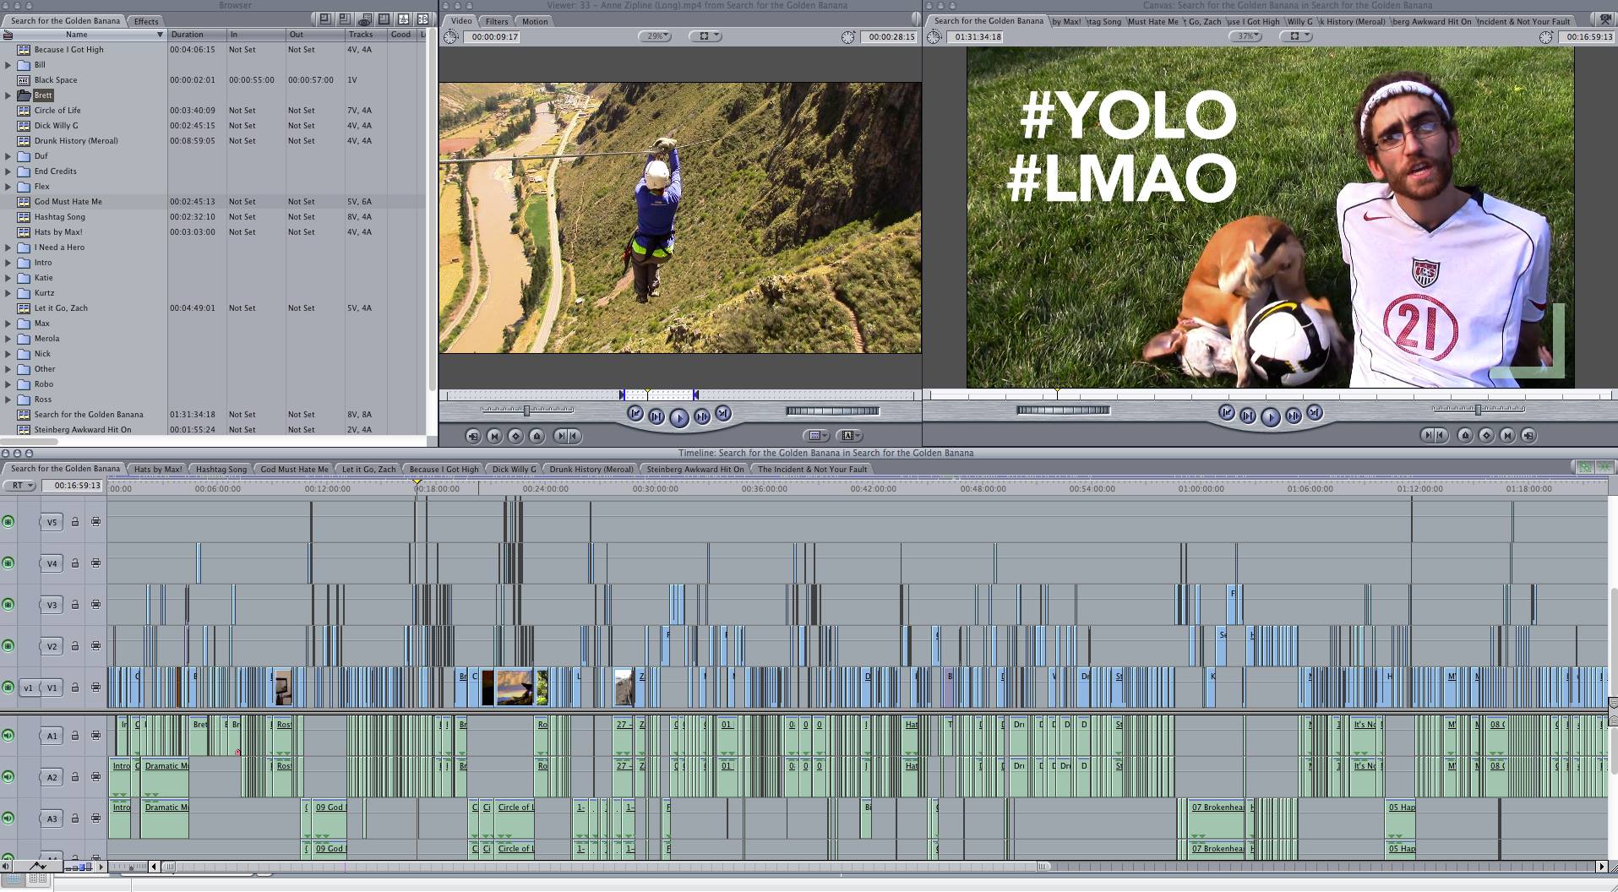
Task: Switch to the Effects tab in Browser
Action: click(146, 21)
